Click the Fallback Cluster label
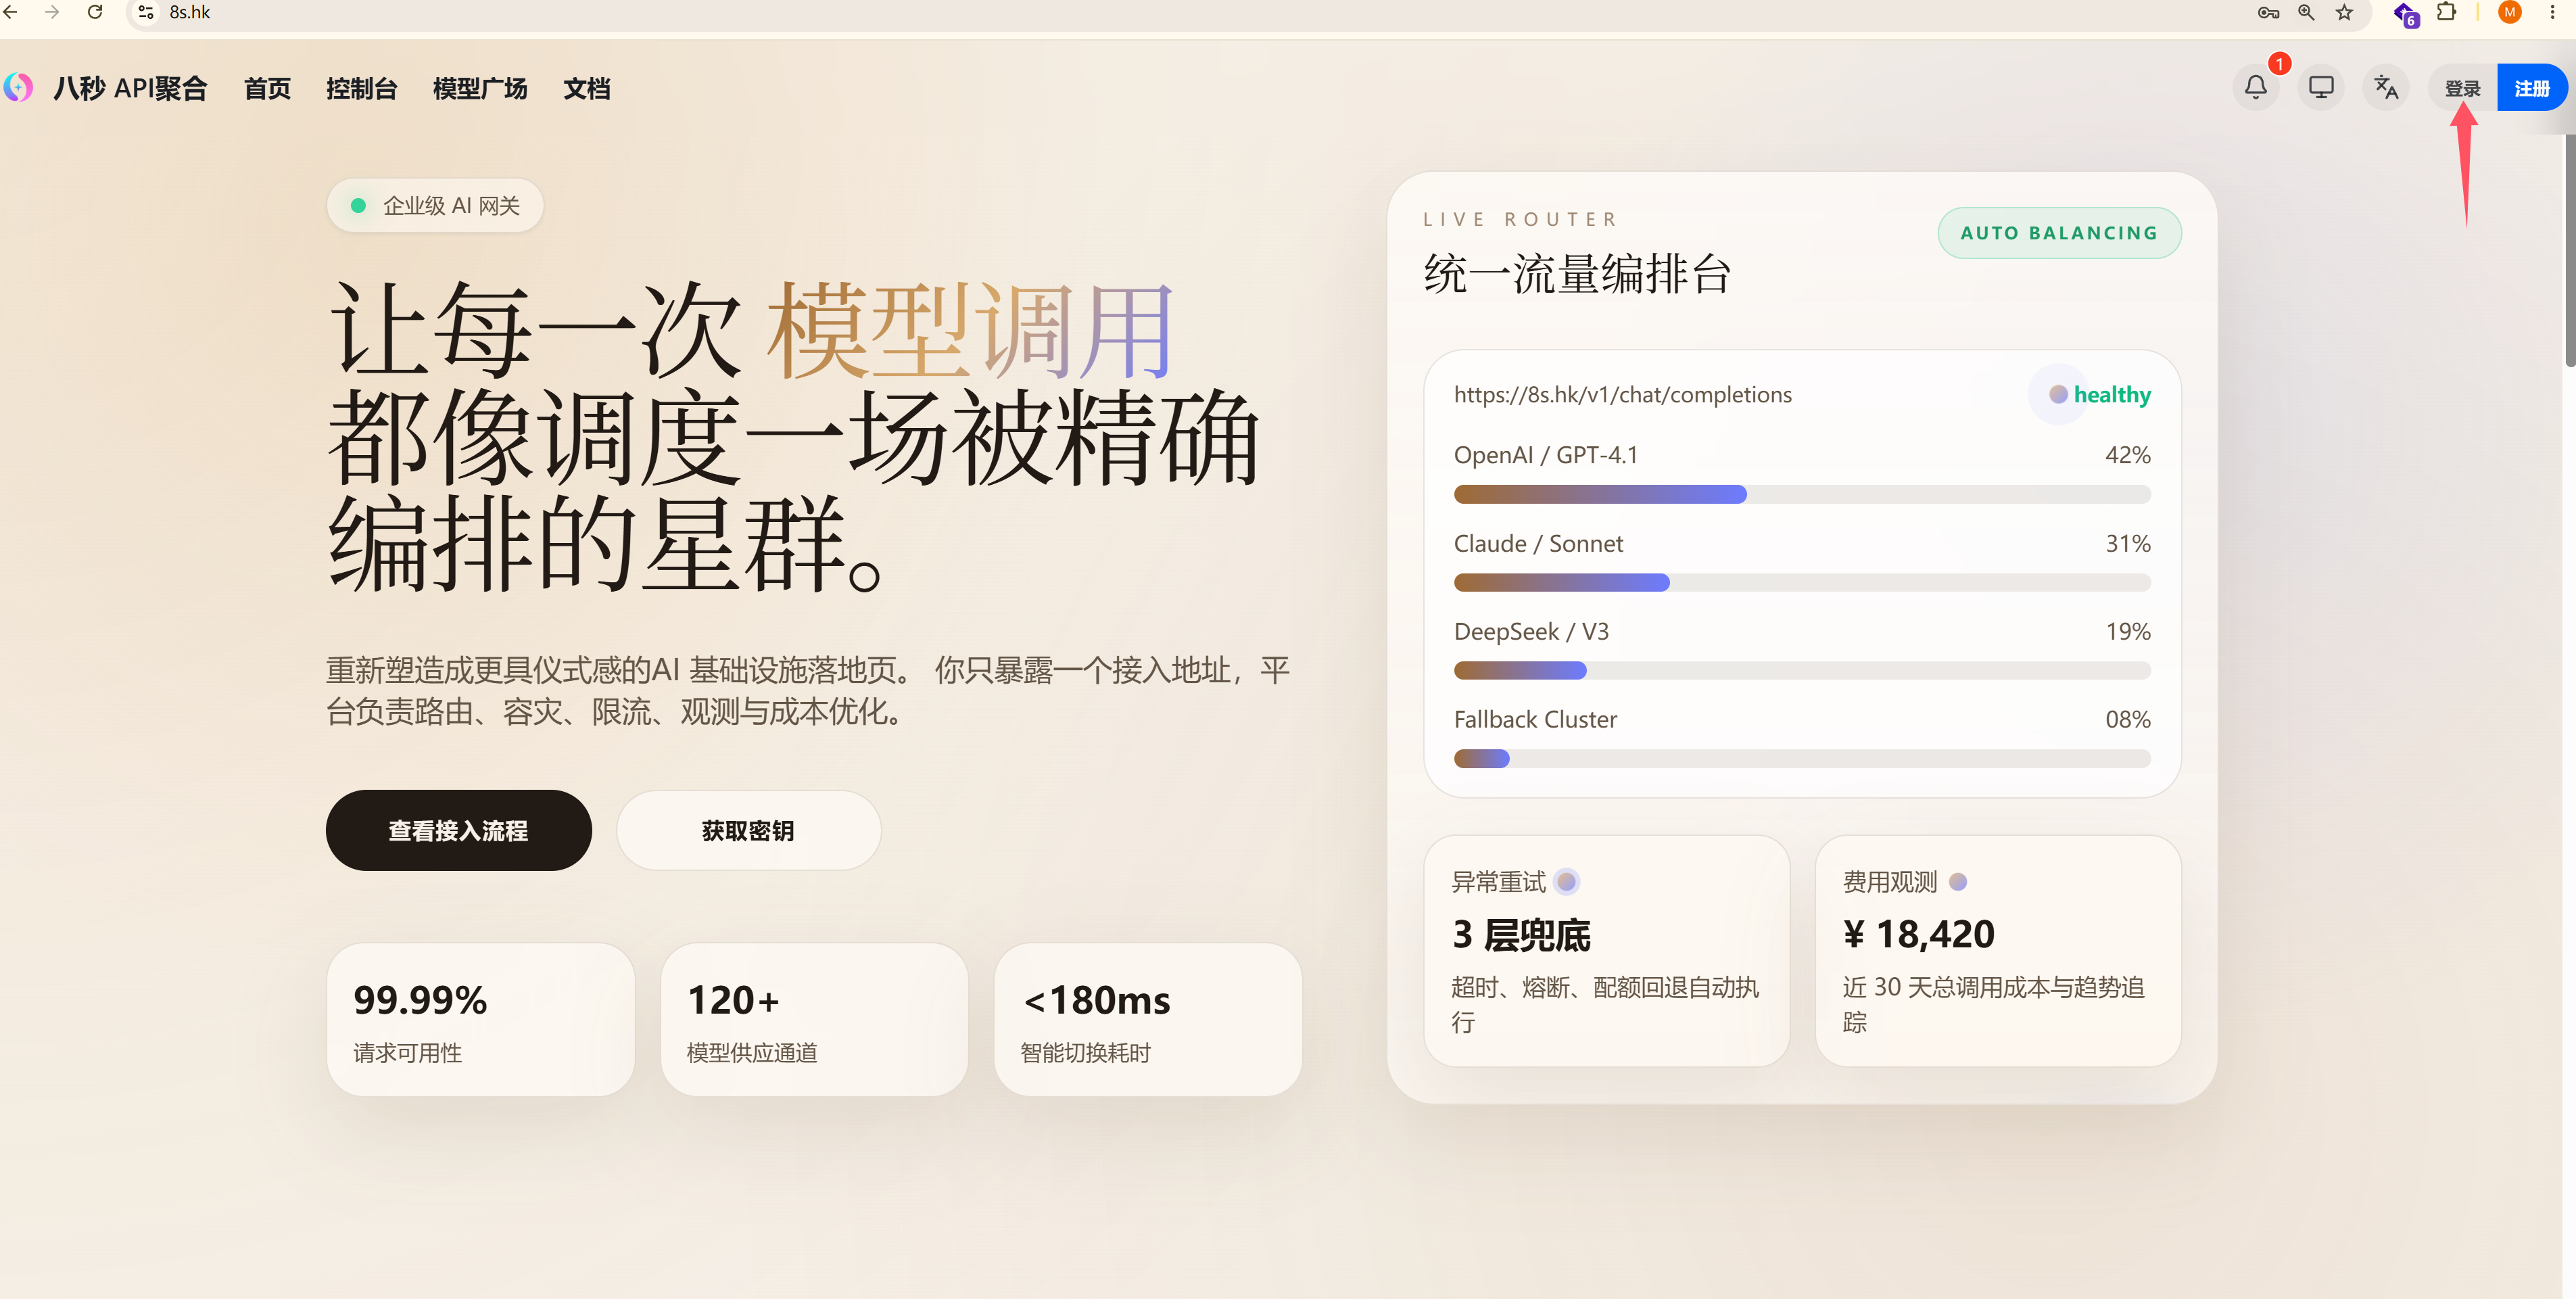 1535,719
